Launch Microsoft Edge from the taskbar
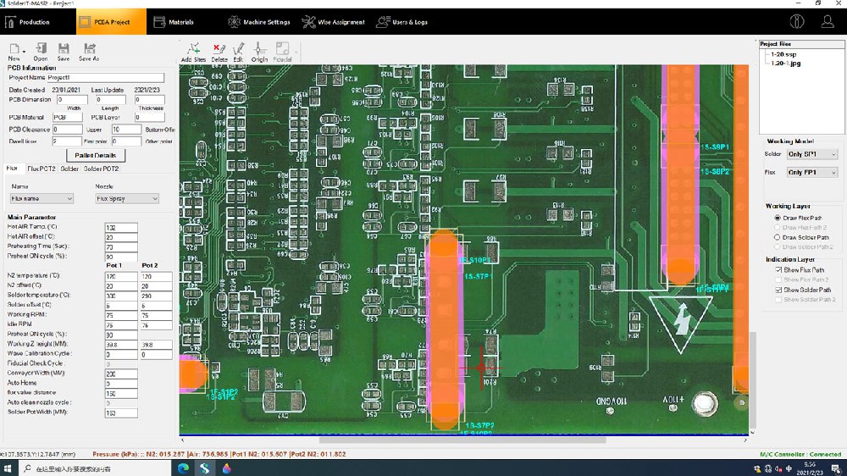Screen dimensions: 847x476 (183, 468)
